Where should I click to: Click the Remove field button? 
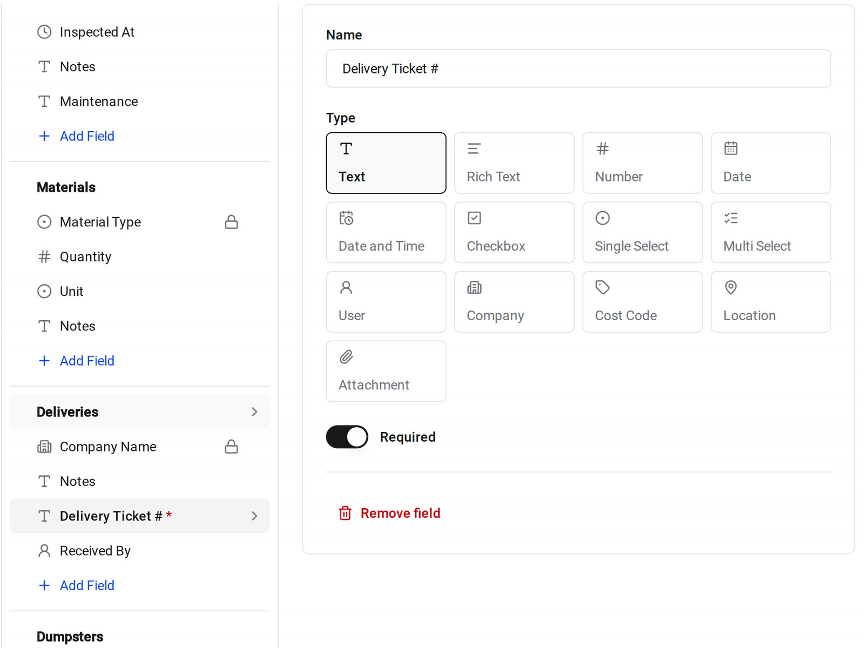[389, 513]
